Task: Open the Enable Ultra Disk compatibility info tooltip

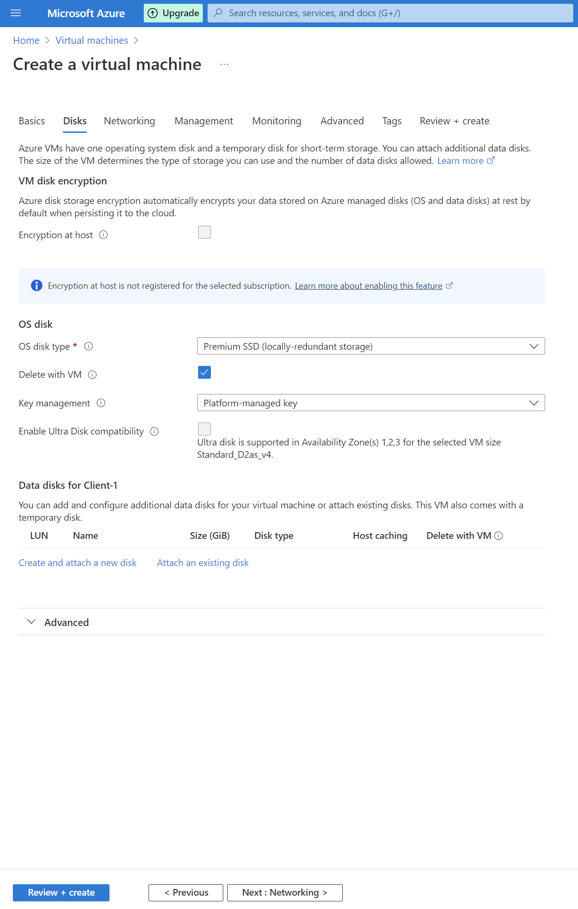Action: point(154,431)
